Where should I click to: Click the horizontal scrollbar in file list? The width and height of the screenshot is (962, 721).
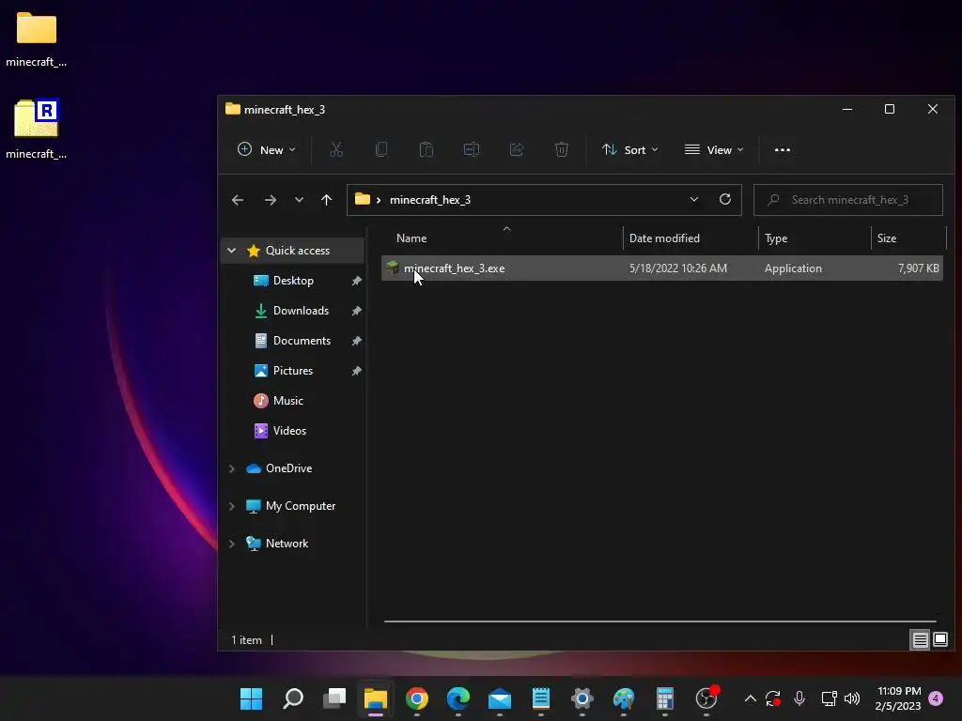coord(659,621)
